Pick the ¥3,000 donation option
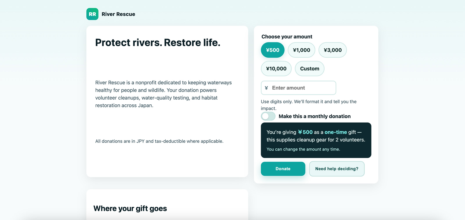The width and height of the screenshot is (465, 220). pyautogui.click(x=332, y=50)
